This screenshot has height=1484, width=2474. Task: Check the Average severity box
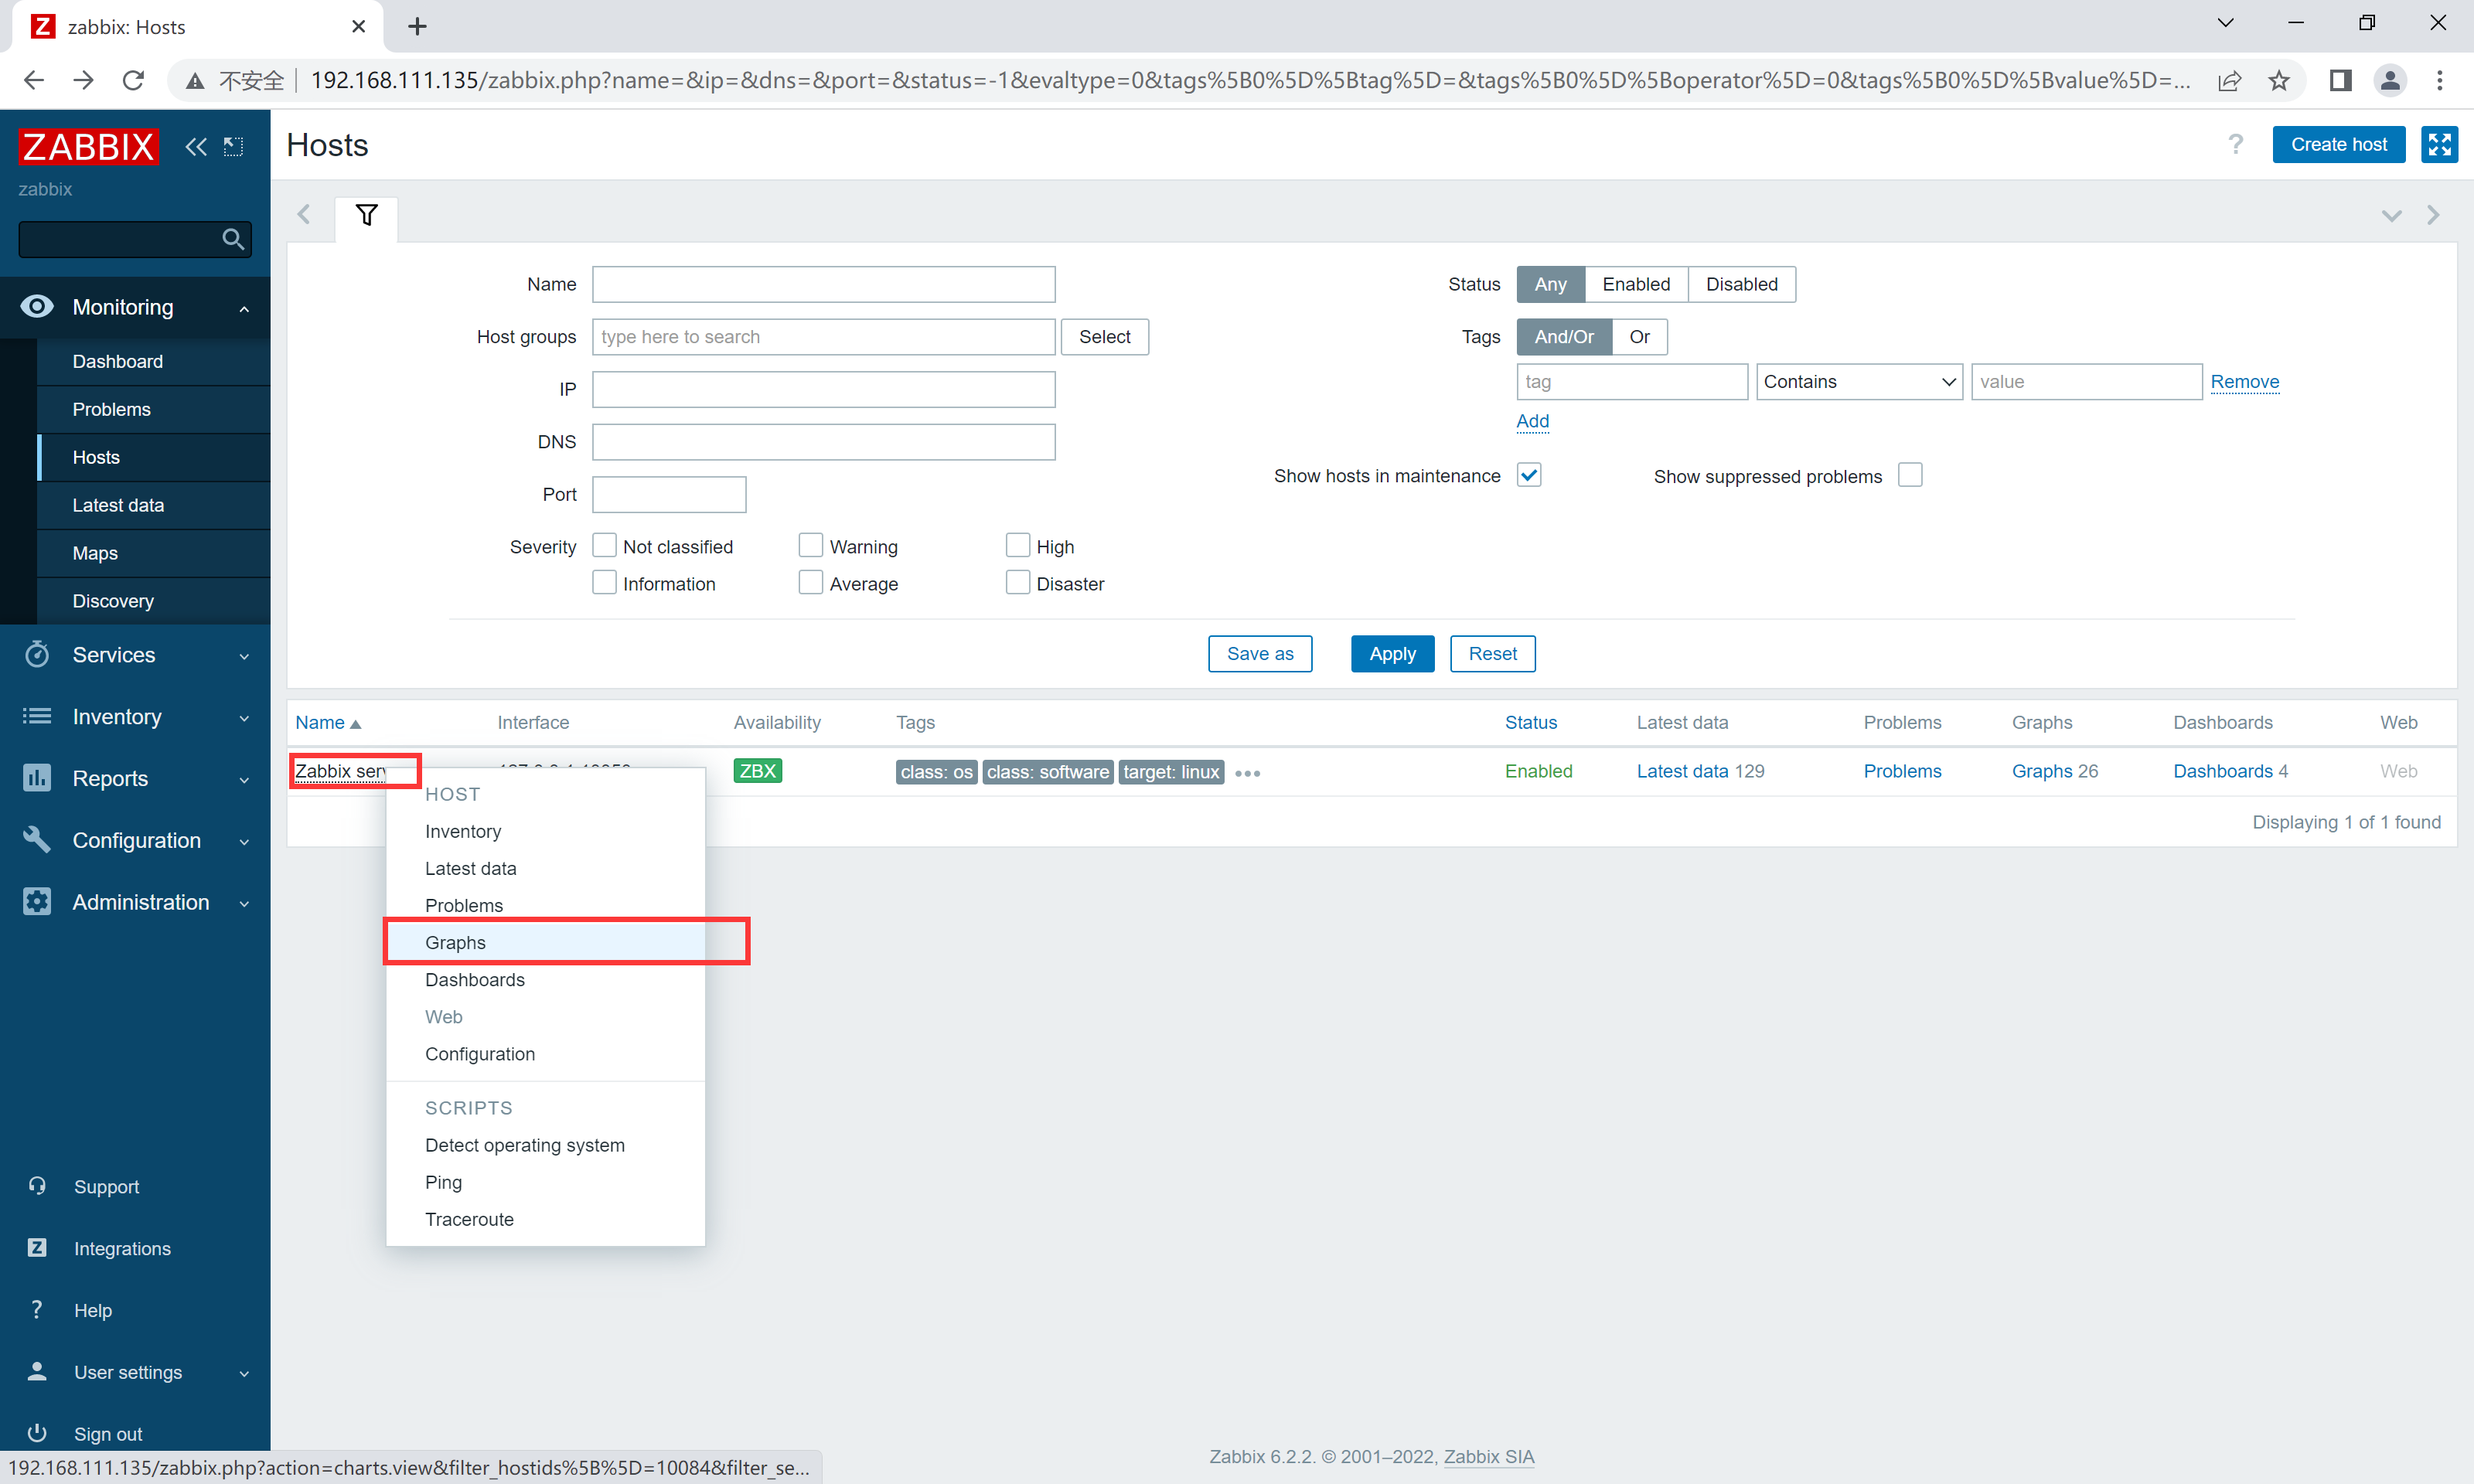pyautogui.click(x=811, y=582)
